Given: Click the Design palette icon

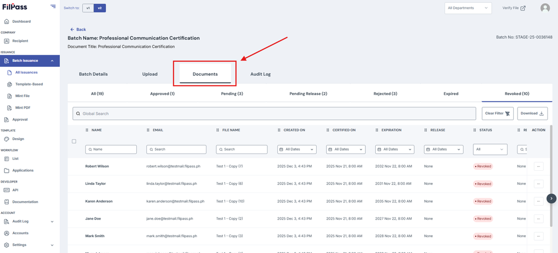Looking at the screenshot, I should (7, 139).
